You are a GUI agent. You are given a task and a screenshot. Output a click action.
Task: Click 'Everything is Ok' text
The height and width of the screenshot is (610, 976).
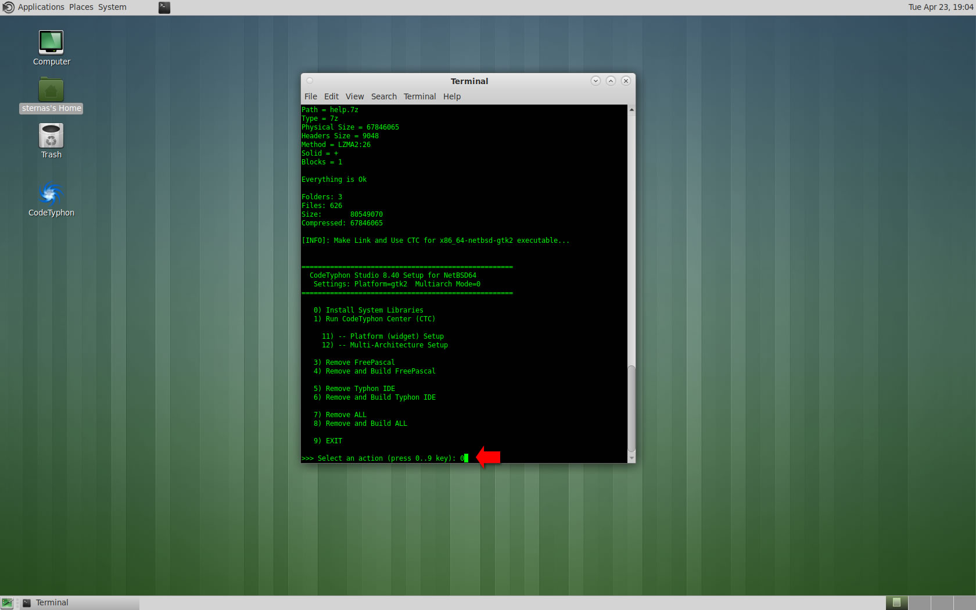334,180
